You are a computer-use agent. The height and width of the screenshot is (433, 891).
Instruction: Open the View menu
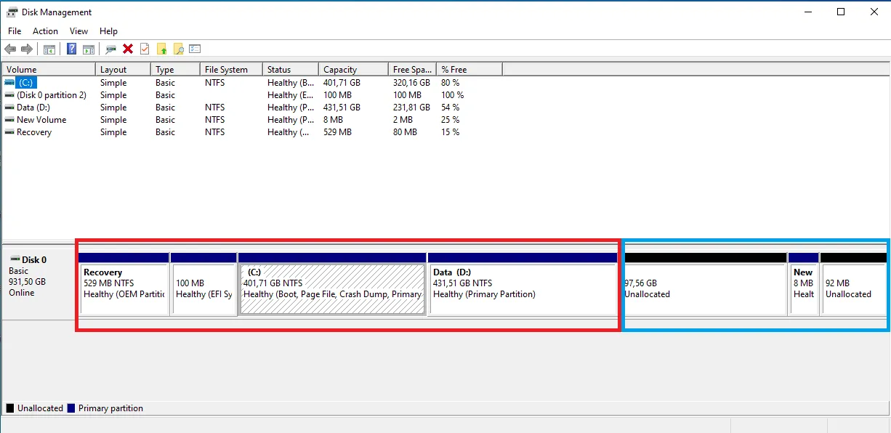78,31
